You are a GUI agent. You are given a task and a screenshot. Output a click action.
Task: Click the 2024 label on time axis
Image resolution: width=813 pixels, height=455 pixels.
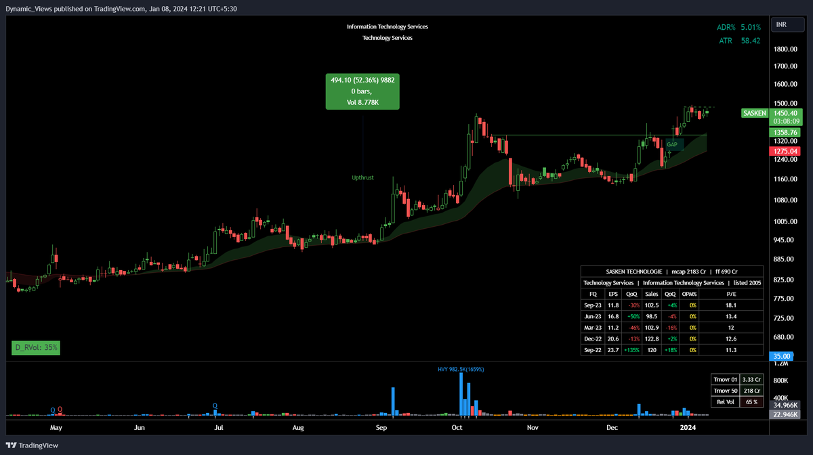click(688, 428)
